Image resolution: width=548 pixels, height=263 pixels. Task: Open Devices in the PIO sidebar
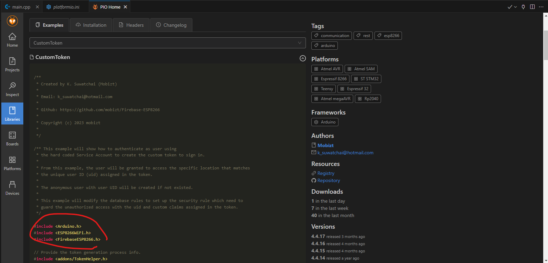(x=12, y=188)
